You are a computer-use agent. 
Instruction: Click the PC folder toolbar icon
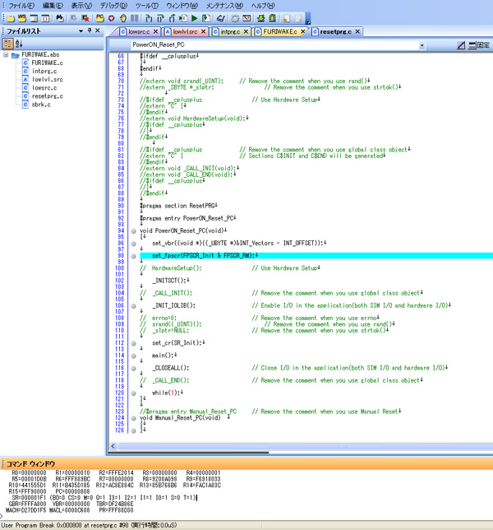click(x=100, y=18)
